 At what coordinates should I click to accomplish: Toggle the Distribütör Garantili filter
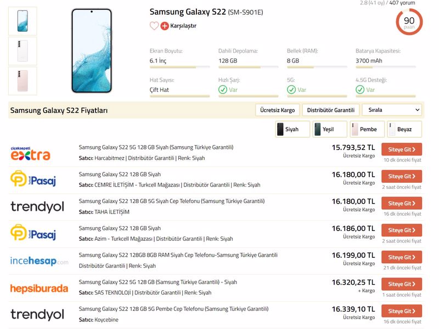[331, 110]
